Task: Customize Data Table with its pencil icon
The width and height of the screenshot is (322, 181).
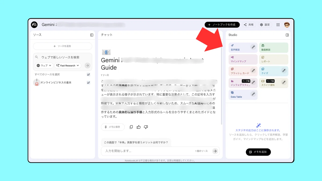Action: click(253, 94)
